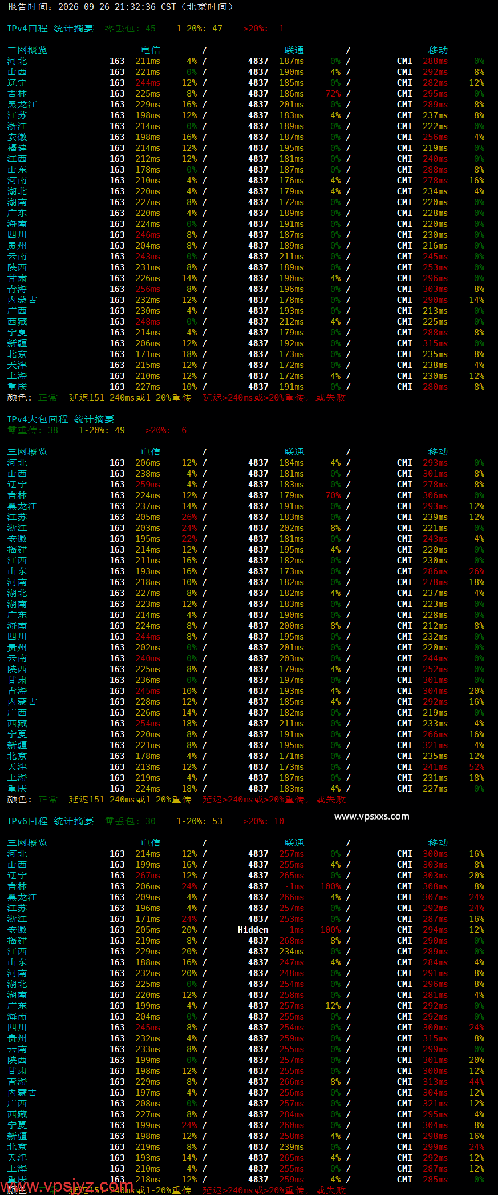The height and width of the screenshot is (1195, 498).
Task: Click the "Hidden" entry in the IPv6 安徽 row
Action: pyautogui.click(x=253, y=930)
